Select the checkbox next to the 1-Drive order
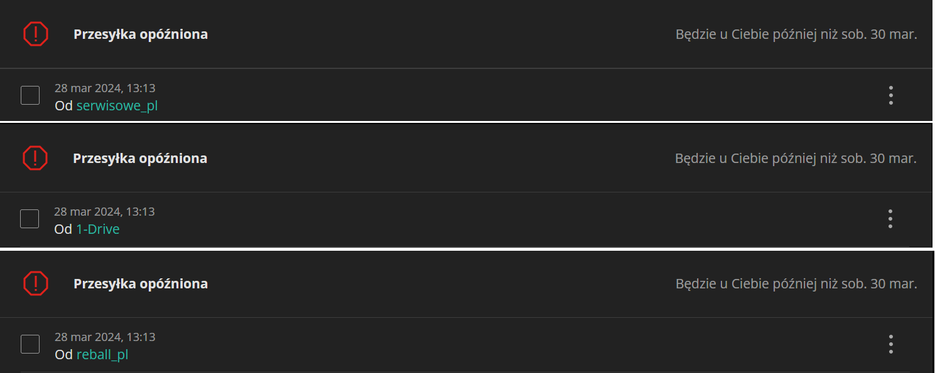The image size is (935, 373). [x=30, y=219]
